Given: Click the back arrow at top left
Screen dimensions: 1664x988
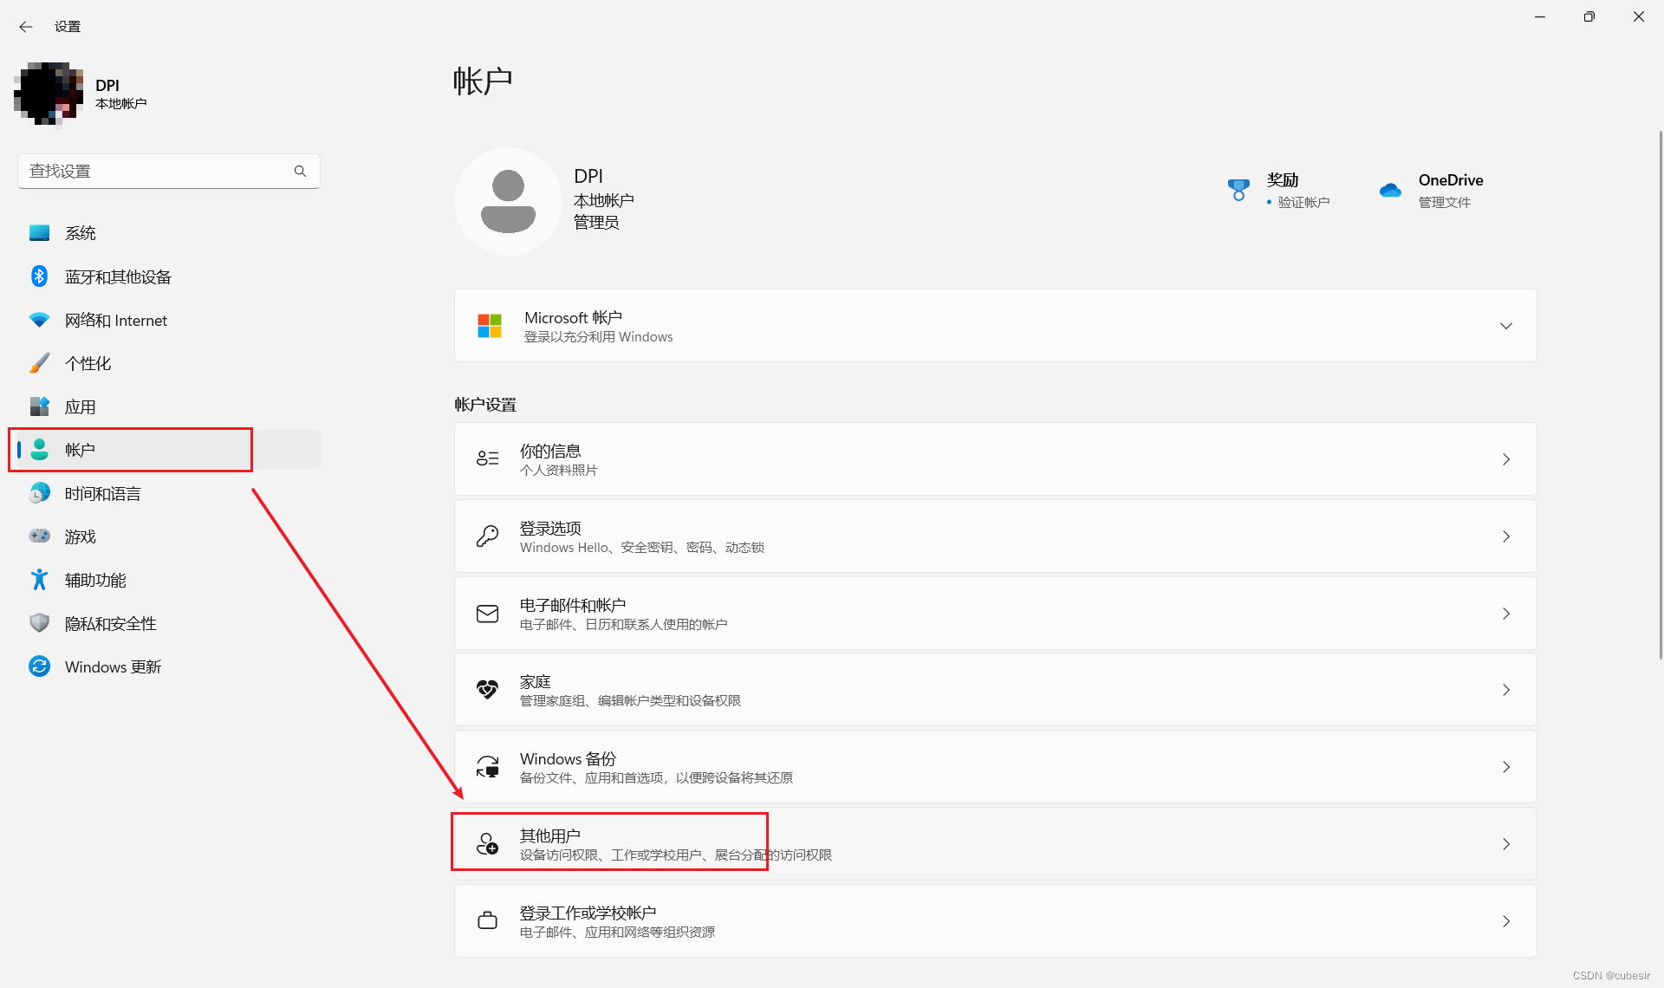Looking at the screenshot, I should 25,26.
